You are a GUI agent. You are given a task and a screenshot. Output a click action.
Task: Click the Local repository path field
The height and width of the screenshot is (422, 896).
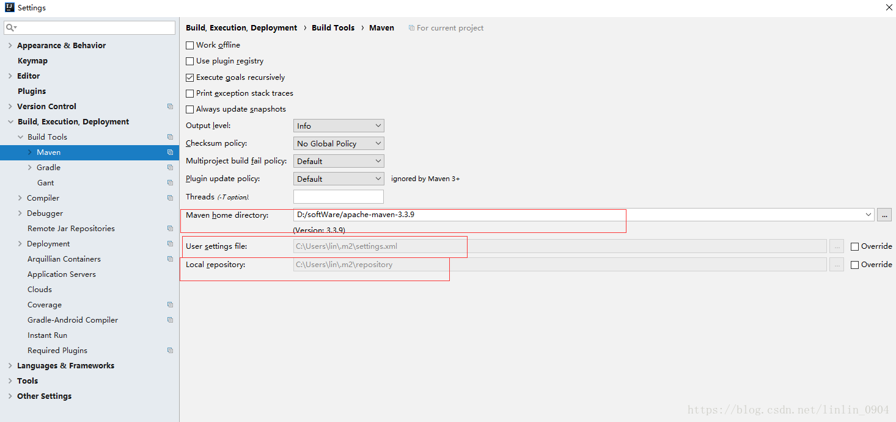click(560, 265)
